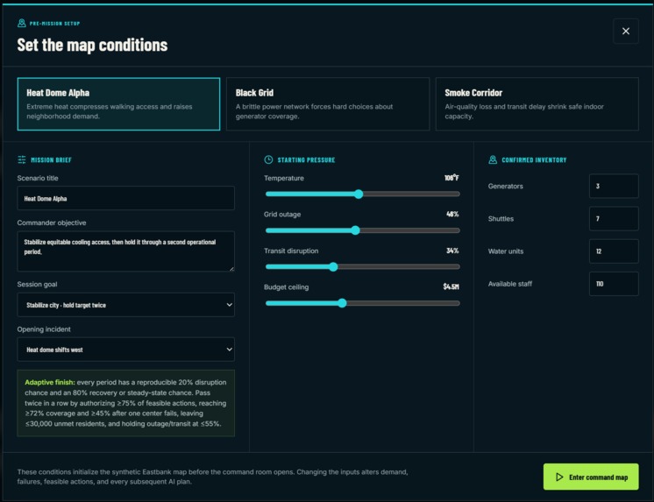The height and width of the screenshot is (502, 654).
Task: Click the Confirmed Inventory heading text
Action: click(x=534, y=159)
